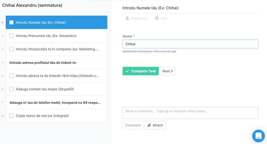Click into the Nume text field
This screenshot has width=267, height=144.
click(x=190, y=44)
